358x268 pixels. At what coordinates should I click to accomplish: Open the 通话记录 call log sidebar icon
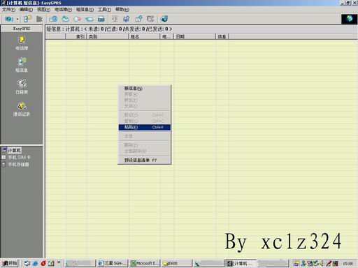(22, 109)
